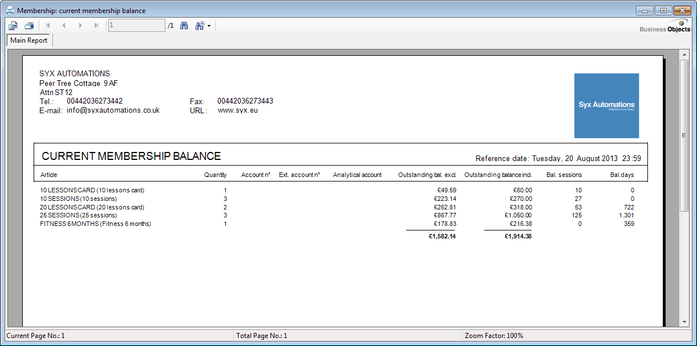Image resolution: width=697 pixels, height=346 pixels.
Task: Click the blue Syx Automations logo
Action: coord(606,105)
